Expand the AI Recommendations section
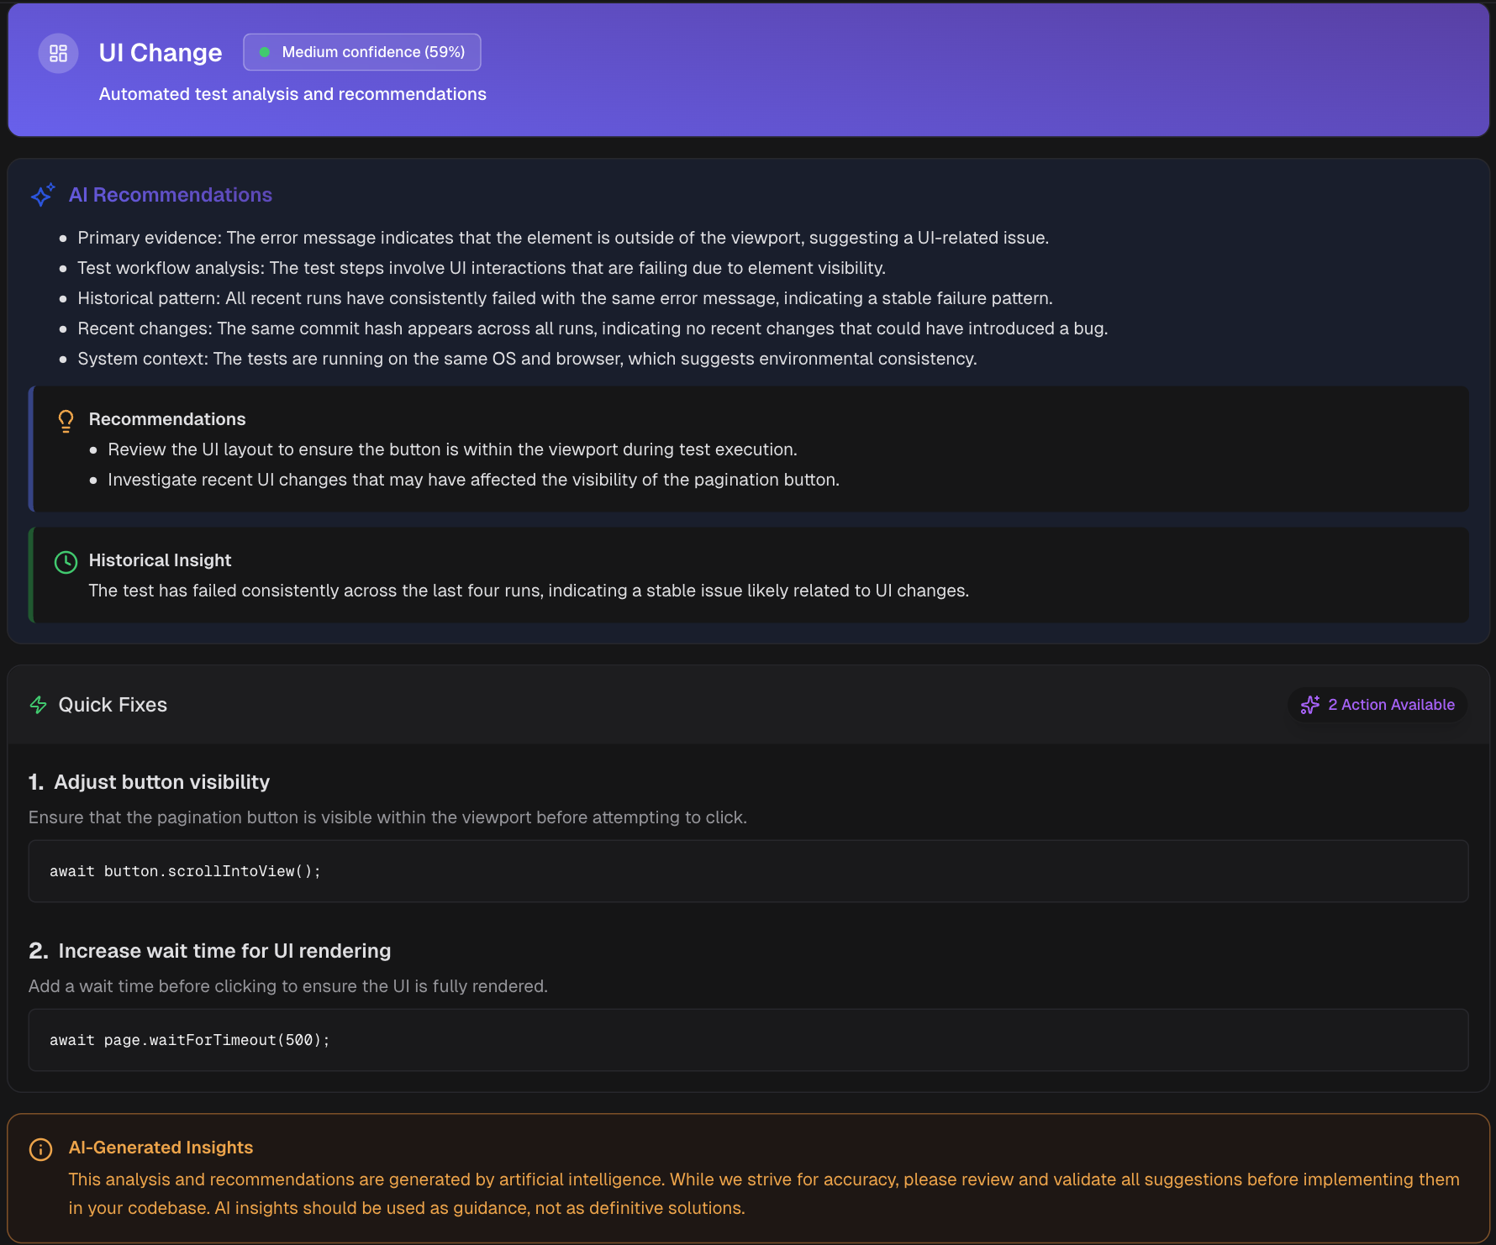 coord(171,194)
